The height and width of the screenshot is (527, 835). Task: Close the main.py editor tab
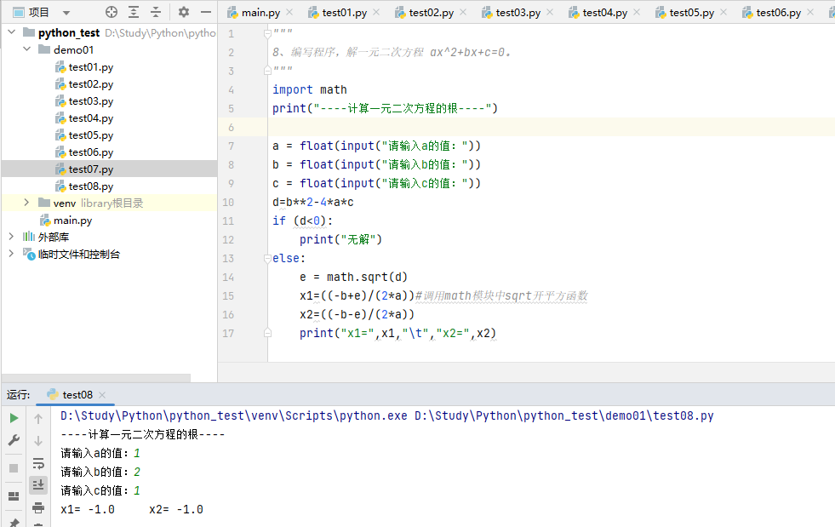pyautogui.click(x=289, y=12)
